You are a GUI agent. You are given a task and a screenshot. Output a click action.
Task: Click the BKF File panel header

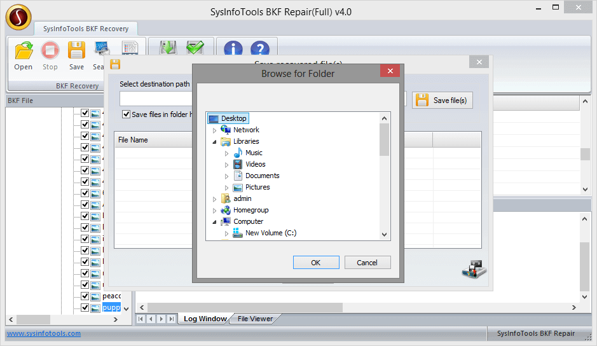pyautogui.click(x=54, y=100)
